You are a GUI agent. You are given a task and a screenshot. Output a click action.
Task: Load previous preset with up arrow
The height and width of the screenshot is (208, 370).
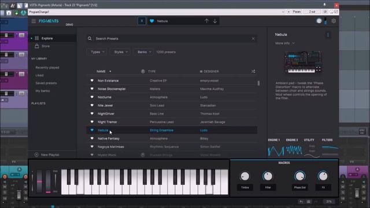click(206, 21)
